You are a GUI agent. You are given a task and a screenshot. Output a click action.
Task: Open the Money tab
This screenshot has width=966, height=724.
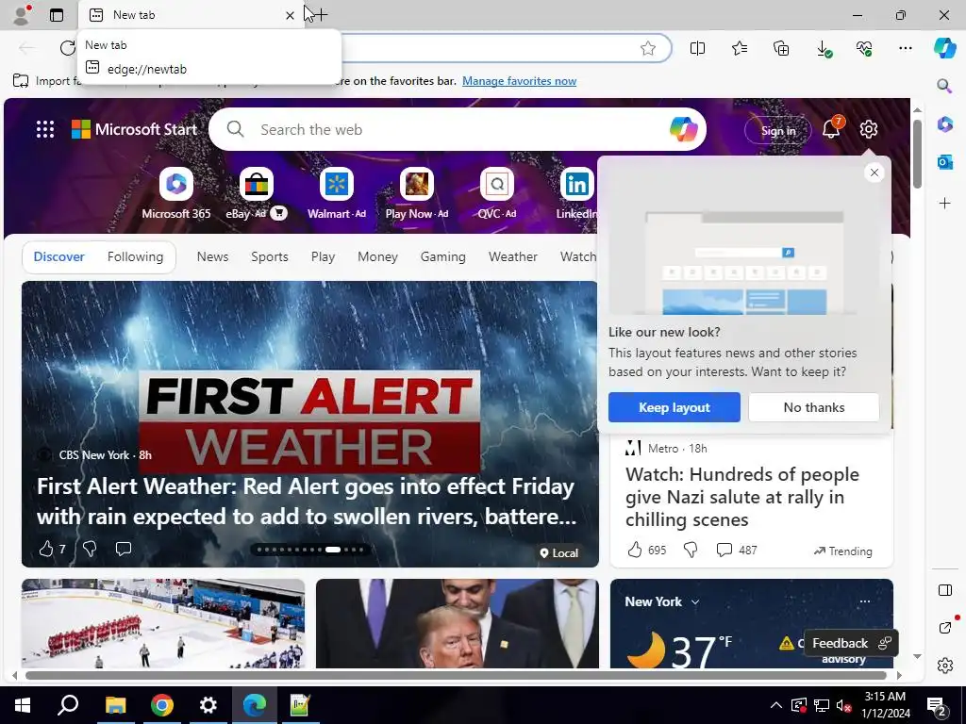click(x=377, y=256)
